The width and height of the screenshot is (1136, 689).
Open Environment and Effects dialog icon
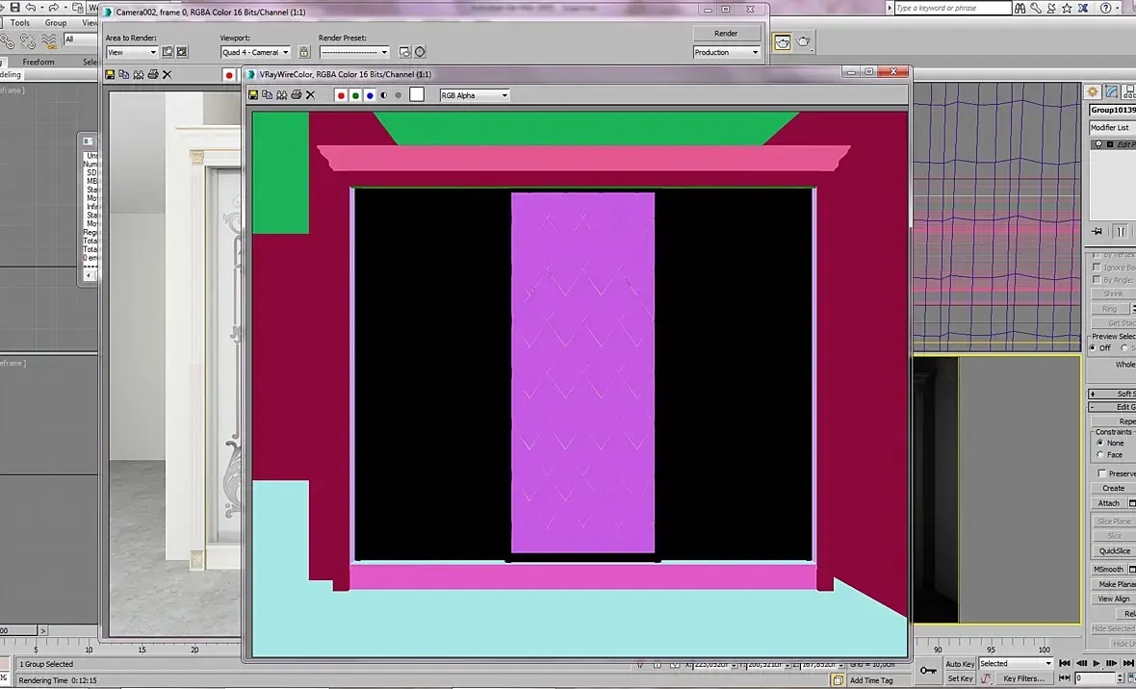coord(420,52)
